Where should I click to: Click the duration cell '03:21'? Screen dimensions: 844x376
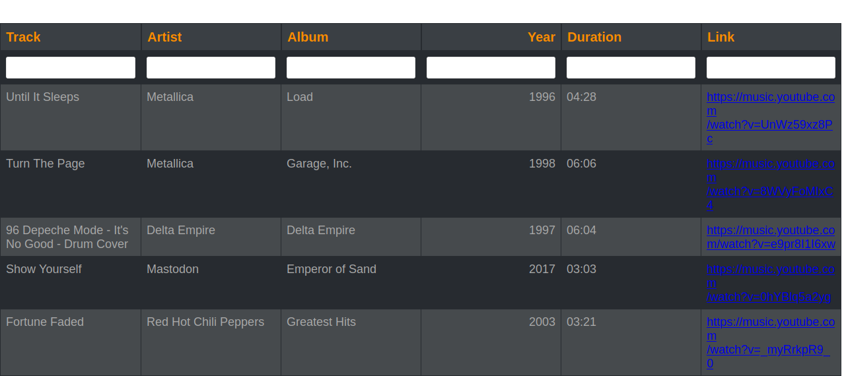[x=631, y=342]
